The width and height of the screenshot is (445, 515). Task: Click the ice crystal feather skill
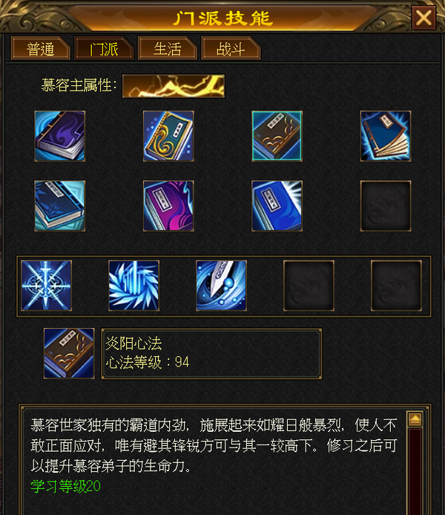click(x=134, y=286)
